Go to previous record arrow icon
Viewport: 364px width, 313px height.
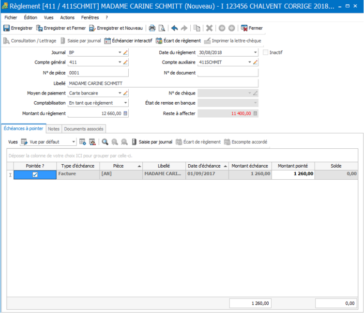coord(222,28)
